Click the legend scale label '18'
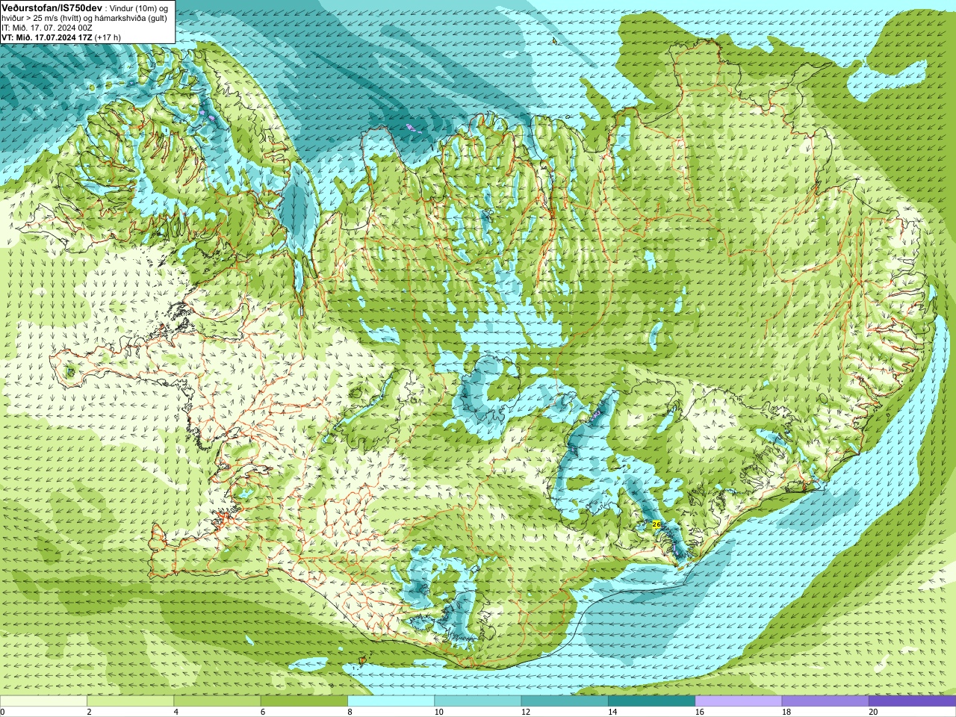956x717 pixels. pos(786,712)
